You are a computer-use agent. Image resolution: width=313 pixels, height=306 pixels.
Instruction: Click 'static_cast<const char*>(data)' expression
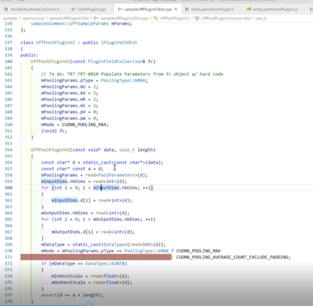point(122,163)
